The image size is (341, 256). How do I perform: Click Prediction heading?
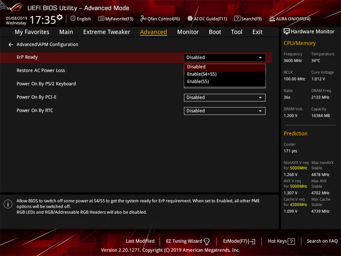[x=296, y=133]
